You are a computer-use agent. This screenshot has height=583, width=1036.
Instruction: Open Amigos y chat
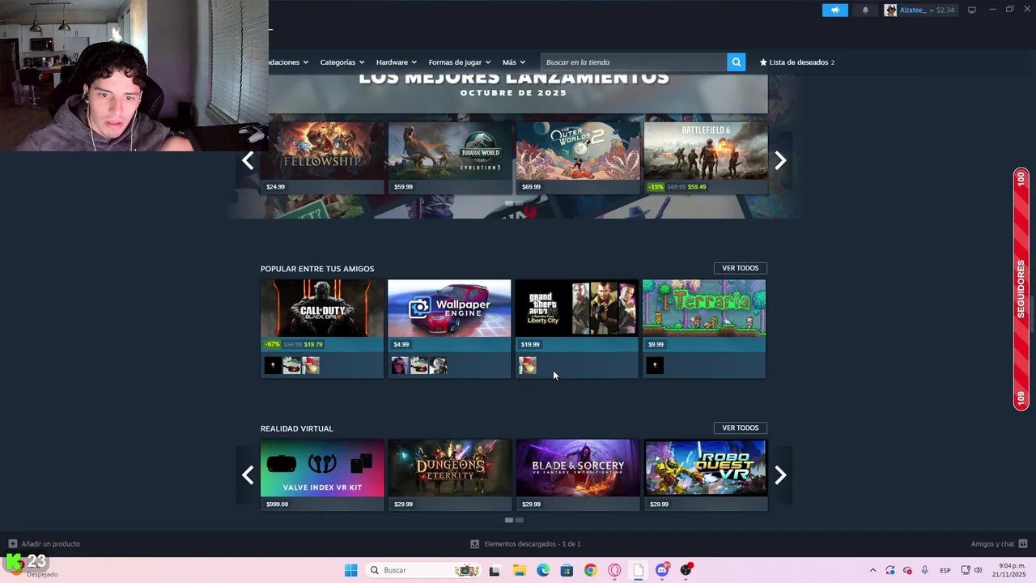pyautogui.click(x=999, y=544)
